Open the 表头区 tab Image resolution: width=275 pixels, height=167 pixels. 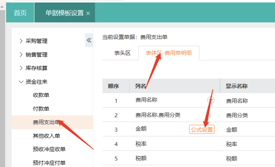pos(122,53)
